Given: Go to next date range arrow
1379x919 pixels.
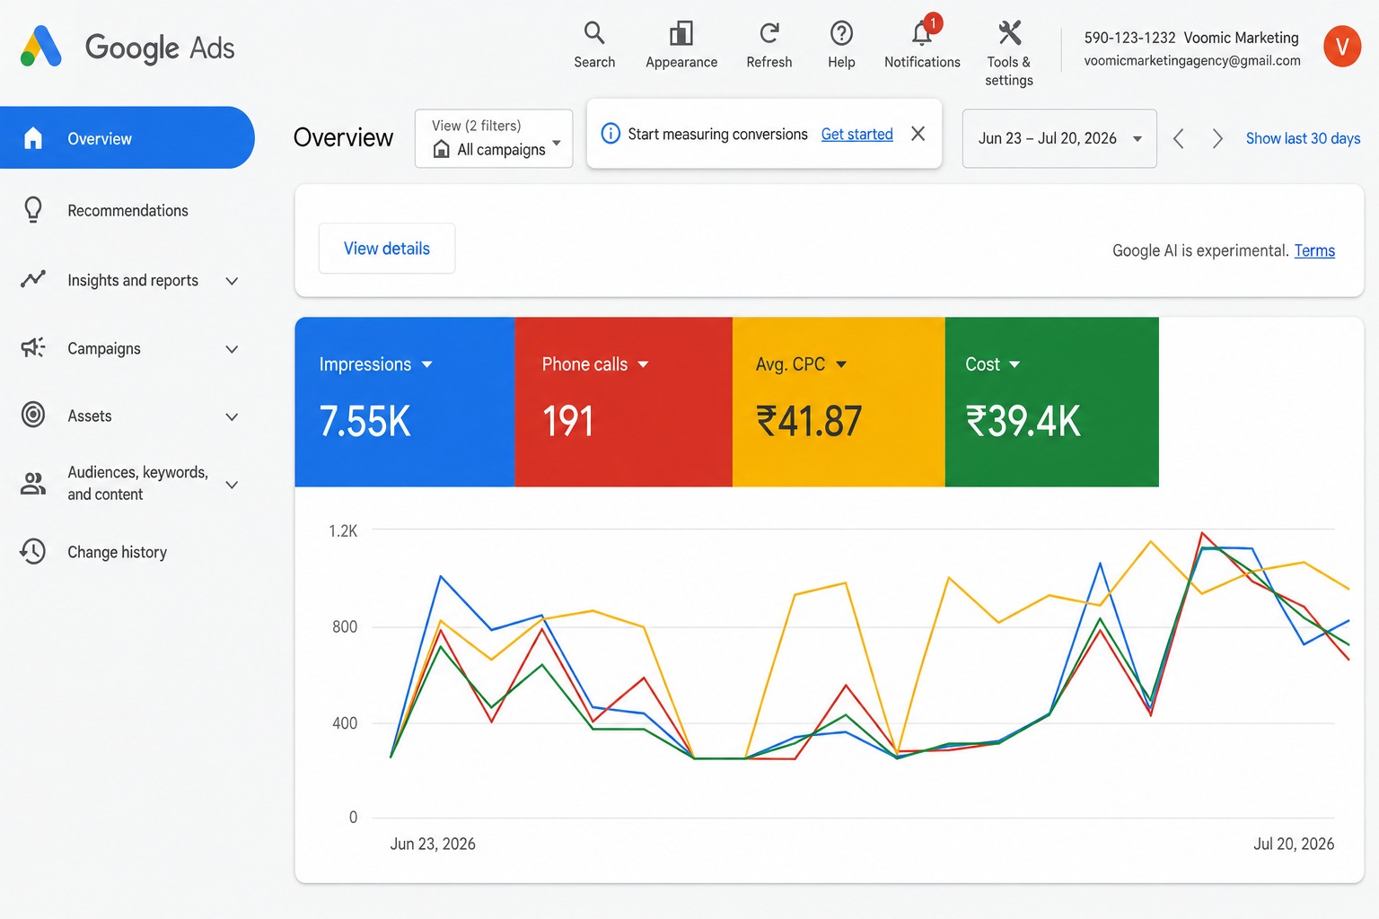Looking at the screenshot, I should pyautogui.click(x=1217, y=138).
